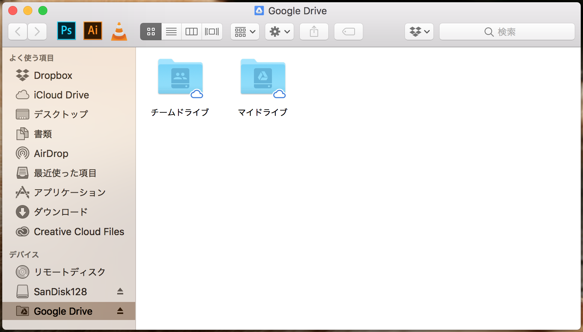Open 書類 in the sidebar
The width and height of the screenshot is (583, 332).
tap(69, 134)
